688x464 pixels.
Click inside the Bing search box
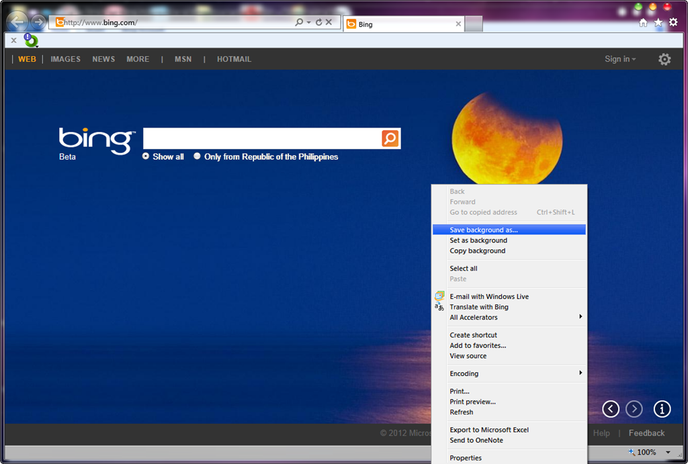262,138
